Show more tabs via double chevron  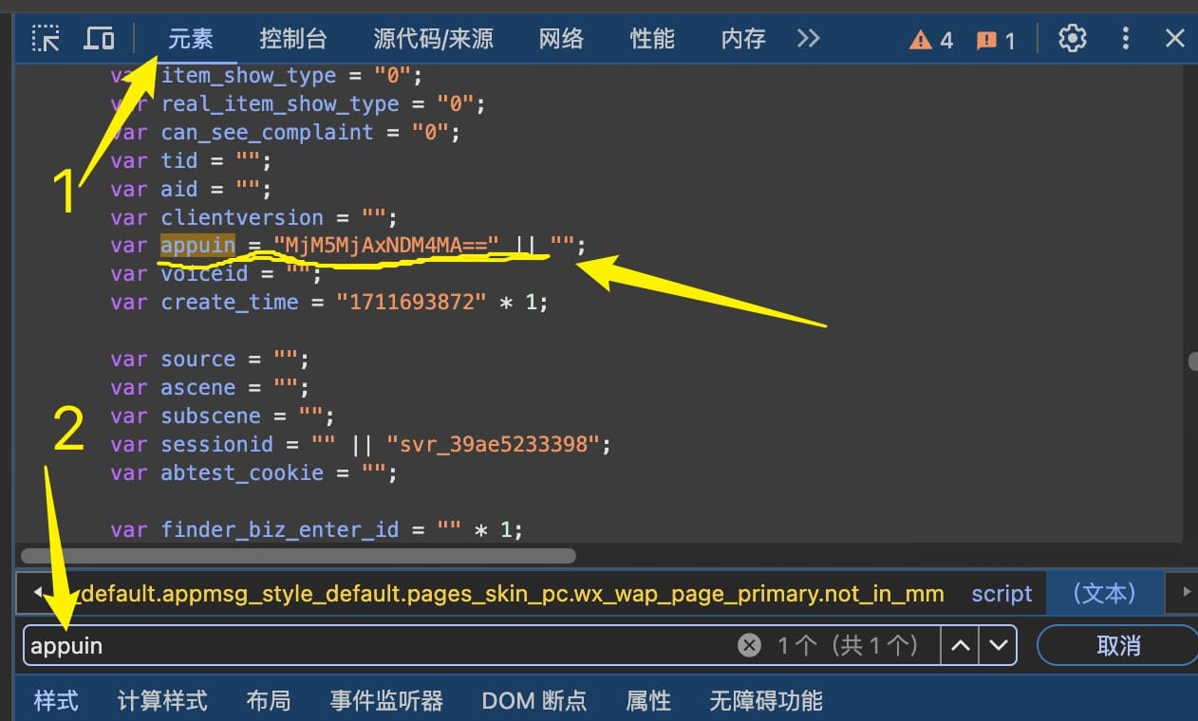808,39
